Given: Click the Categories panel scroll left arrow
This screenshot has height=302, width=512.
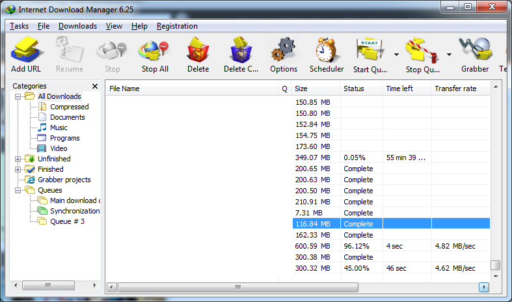Looking at the screenshot, I should (x=16, y=285).
